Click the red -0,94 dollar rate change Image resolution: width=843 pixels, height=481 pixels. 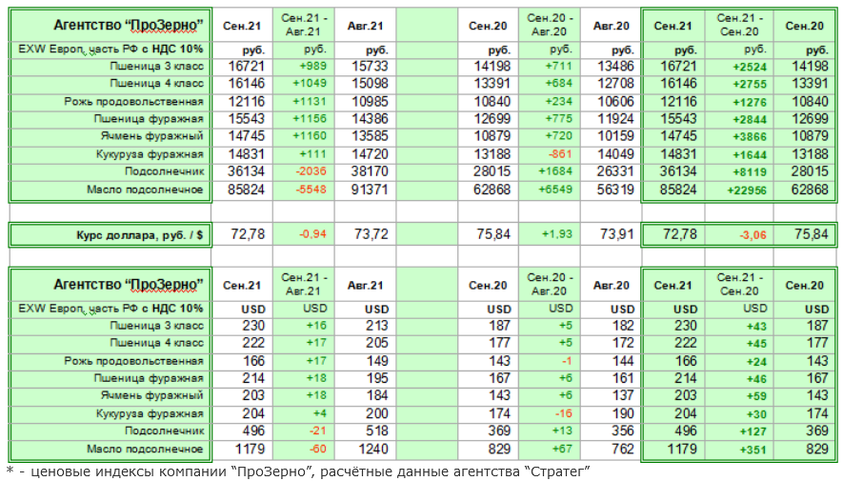point(312,234)
